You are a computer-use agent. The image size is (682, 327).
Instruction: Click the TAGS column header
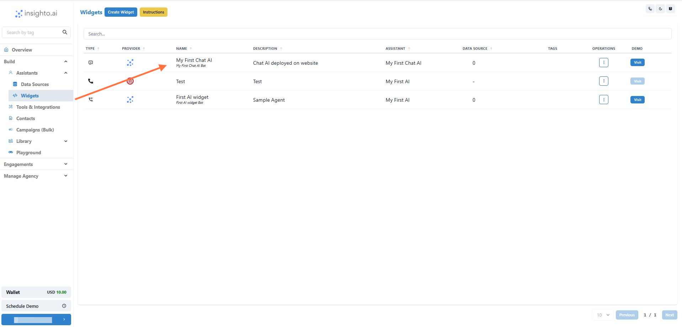[x=553, y=48]
